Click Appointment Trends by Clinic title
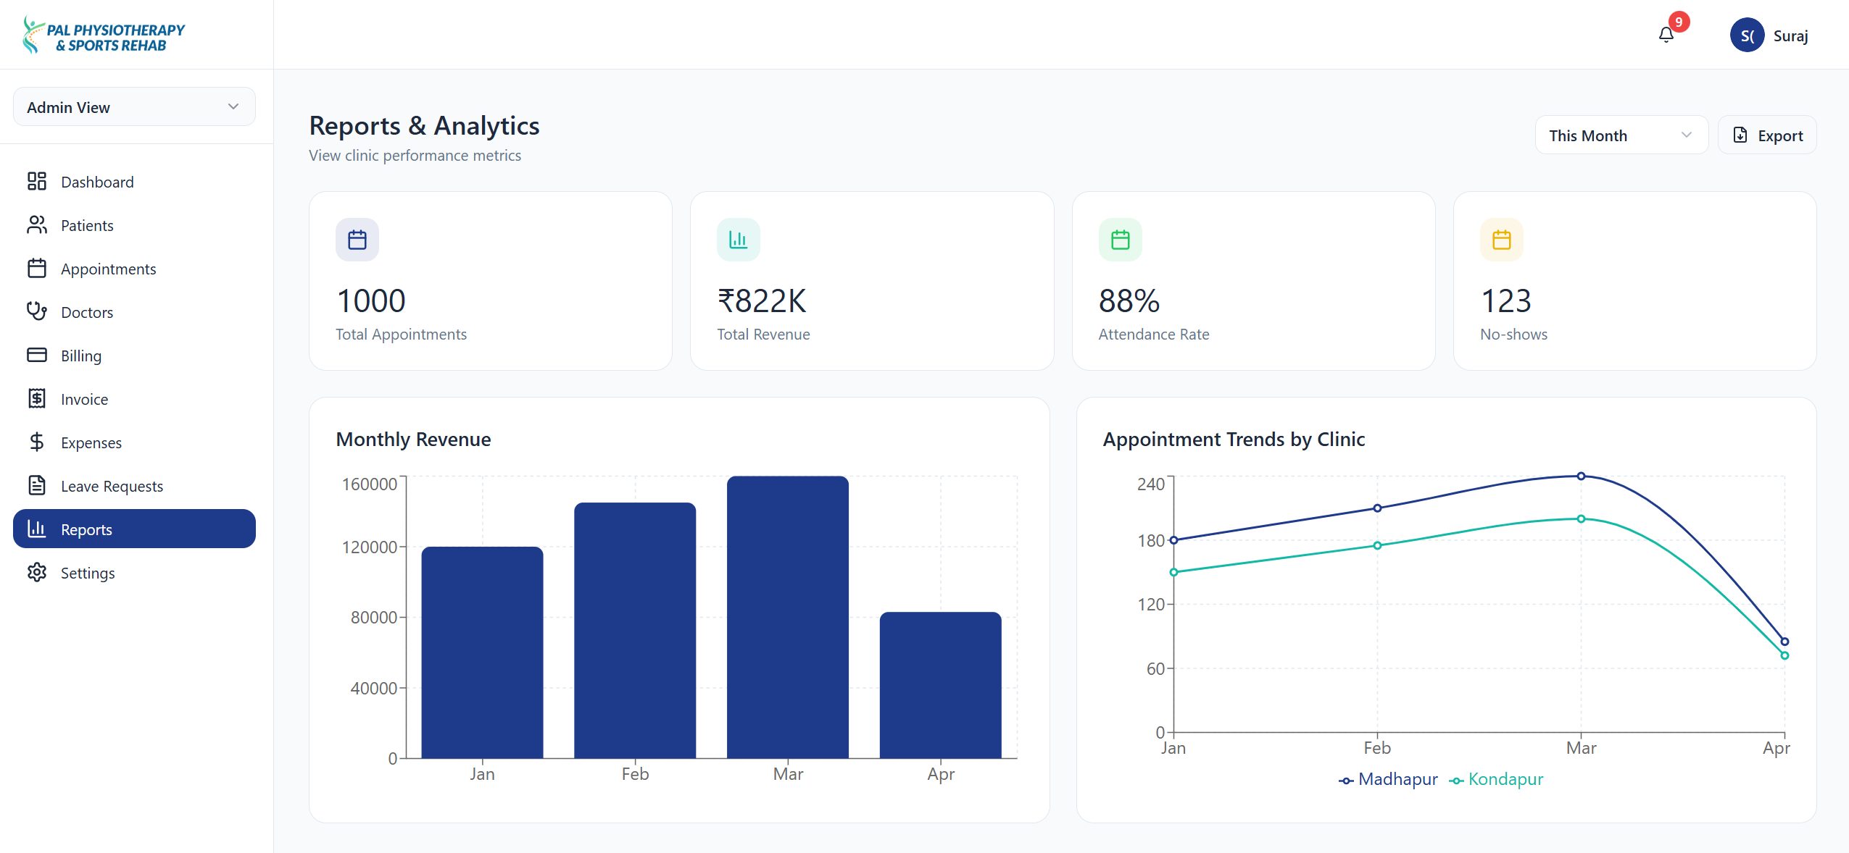The height and width of the screenshot is (853, 1849). pyautogui.click(x=1234, y=439)
